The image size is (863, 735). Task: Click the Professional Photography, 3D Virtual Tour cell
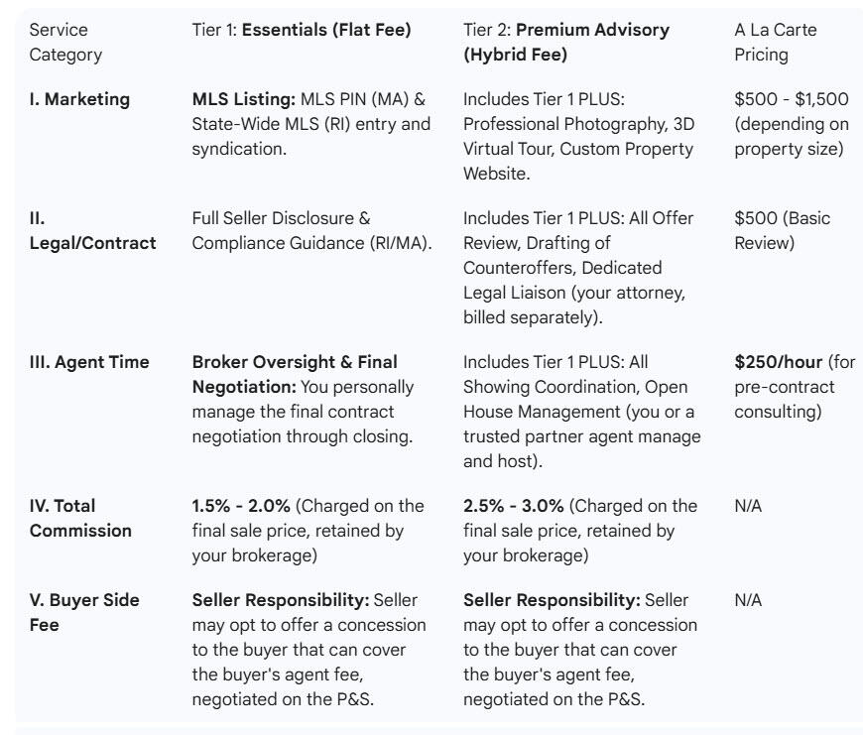pyautogui.click(x=578, y=136)
